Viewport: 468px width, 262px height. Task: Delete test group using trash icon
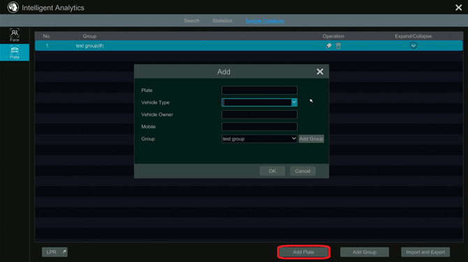[338, 45]
